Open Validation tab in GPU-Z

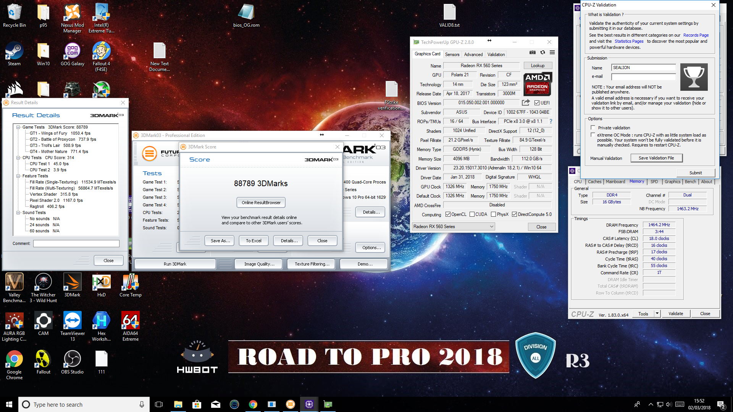[x=496, y=55]
